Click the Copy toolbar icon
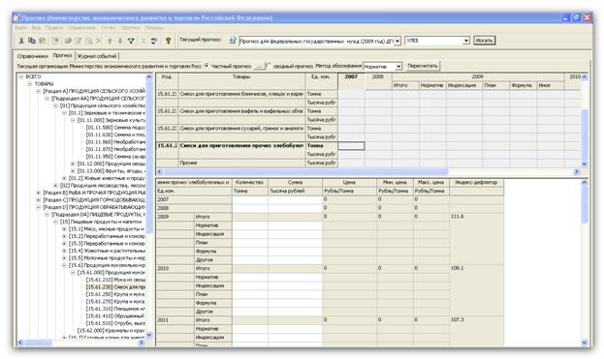 coord(32,41)
